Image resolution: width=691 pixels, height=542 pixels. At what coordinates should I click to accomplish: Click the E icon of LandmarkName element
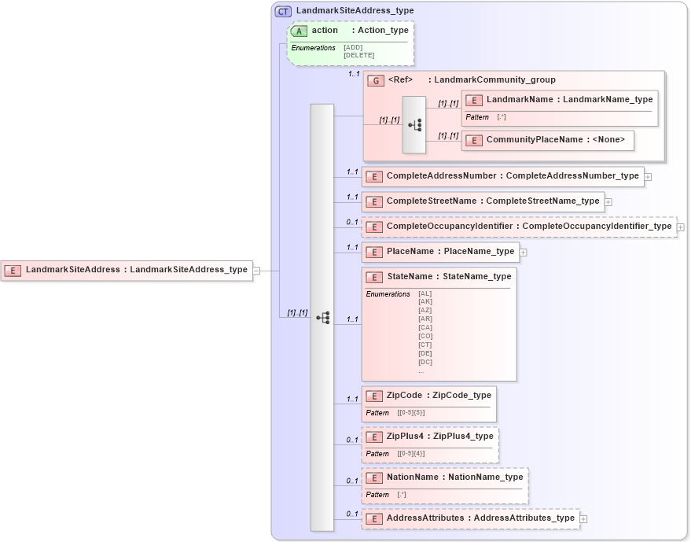[x=474, y=100]
